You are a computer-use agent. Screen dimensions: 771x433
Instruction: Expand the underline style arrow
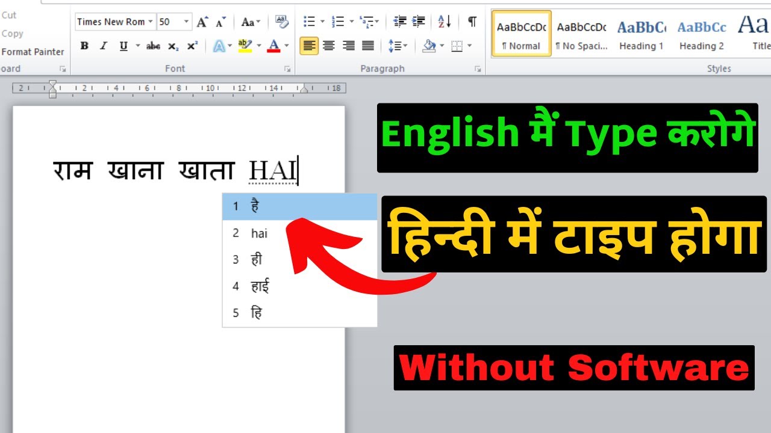coord(137,46)
